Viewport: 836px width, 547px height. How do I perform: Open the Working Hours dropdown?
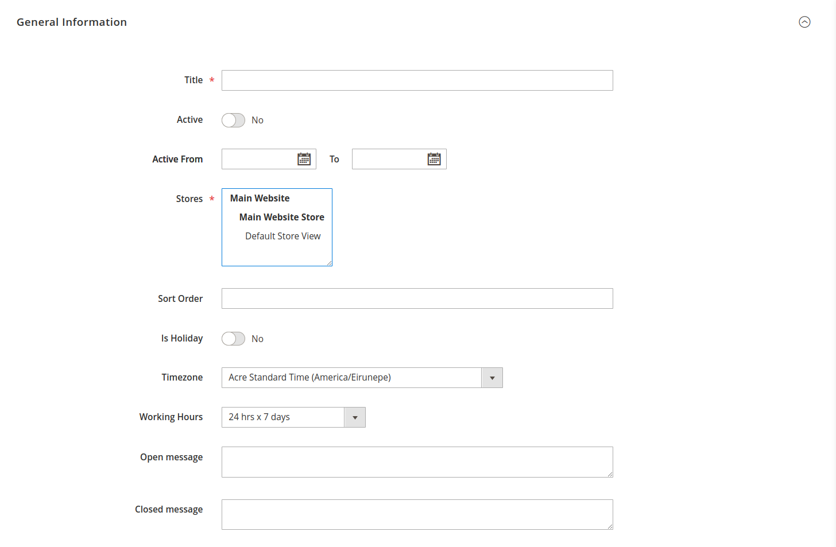(293, 417)
